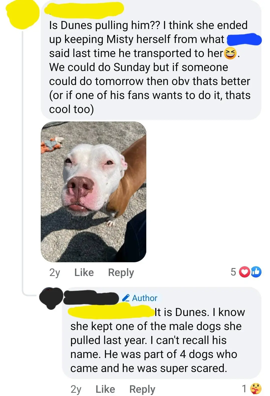The width and height of the screenshot is (270, 396).
Task: Click the 2y timestamp under author reply
Action: tap(76, 389)
